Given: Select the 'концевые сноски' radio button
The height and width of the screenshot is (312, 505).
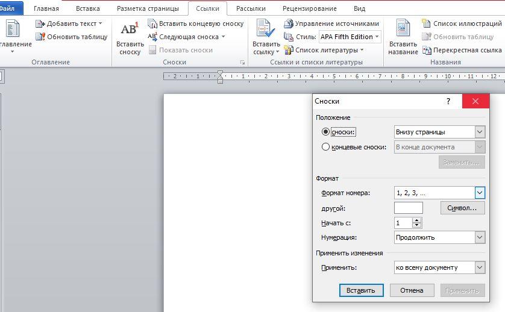Looking at the screenshot, I should (x=326, y=147).
